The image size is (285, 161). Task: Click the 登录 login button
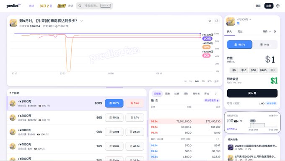(x=258, y=6)
